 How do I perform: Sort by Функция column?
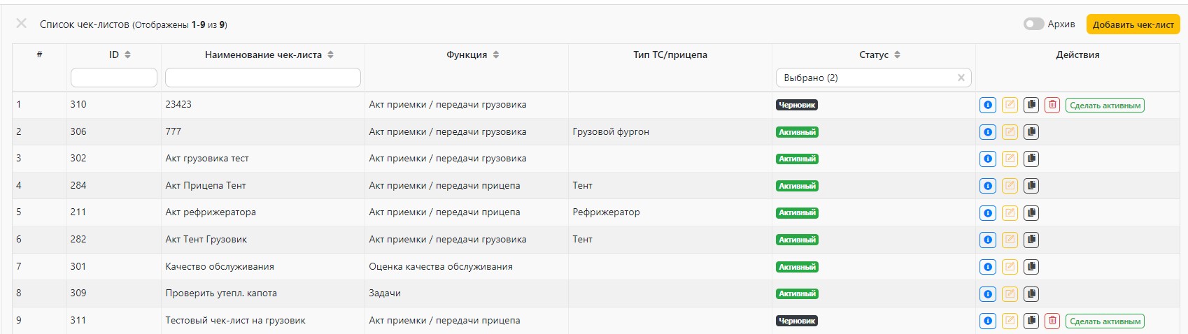pyautogui.click(x=495, y=55)
